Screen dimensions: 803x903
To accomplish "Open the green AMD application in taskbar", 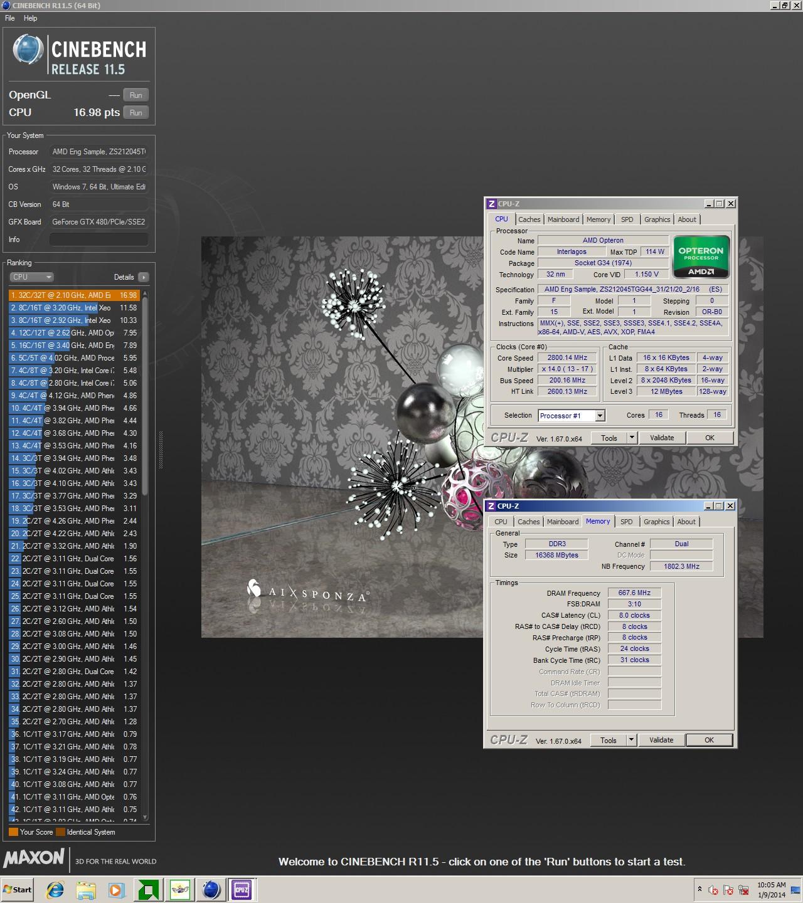I will coord(148,890).
